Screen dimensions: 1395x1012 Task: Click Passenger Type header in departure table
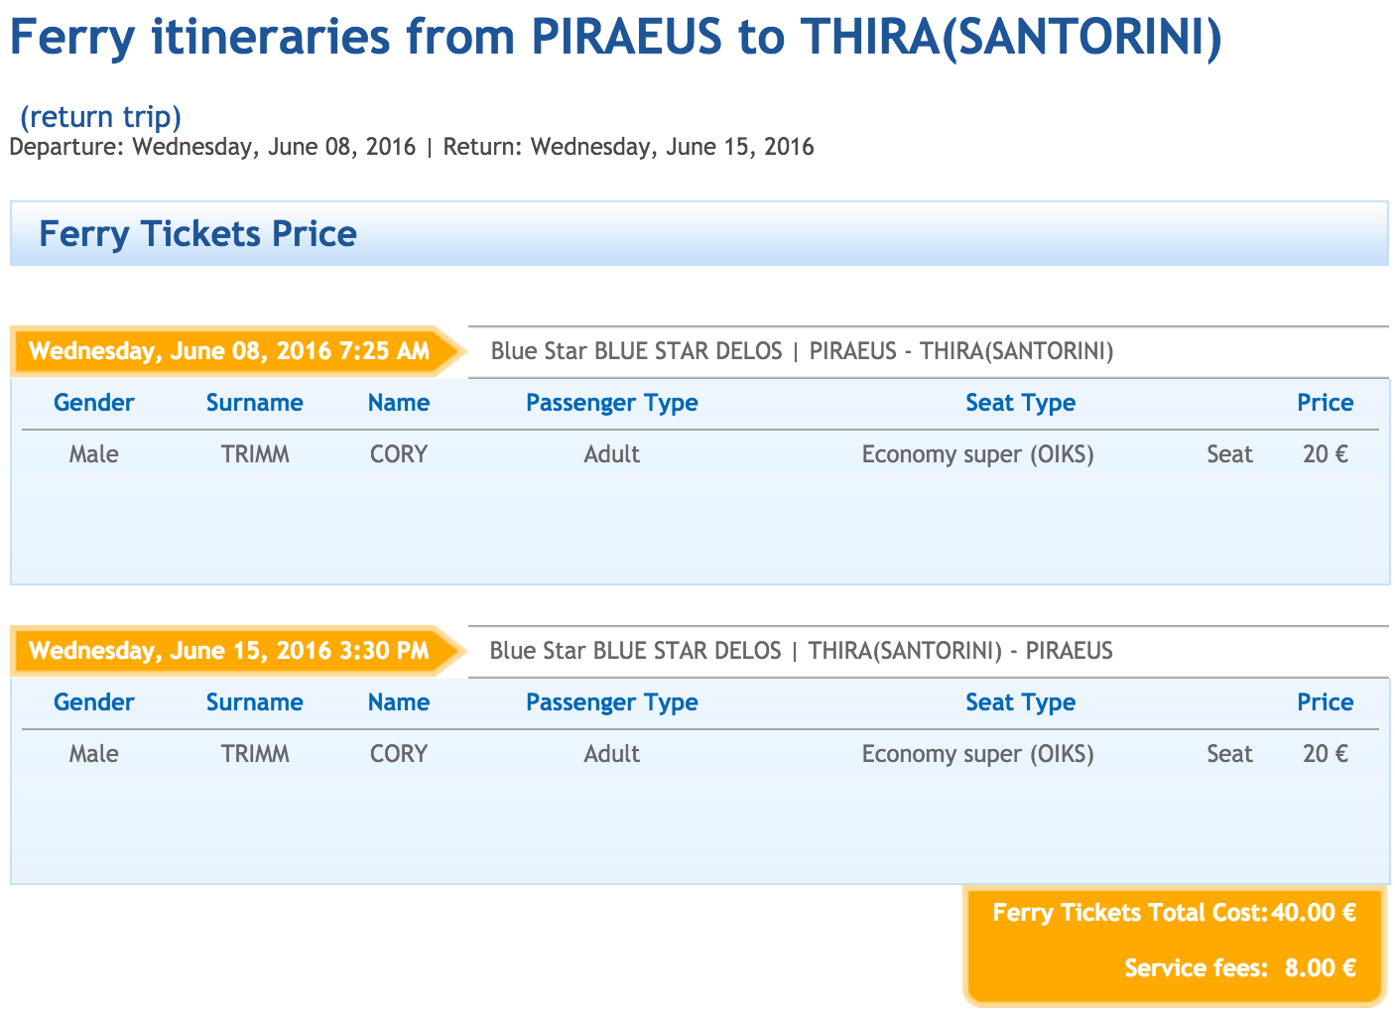click(x=612, y=403)
